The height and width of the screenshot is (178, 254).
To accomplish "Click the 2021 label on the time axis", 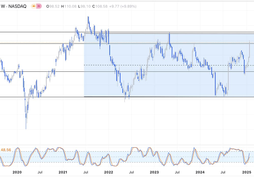I will [63, 172].
